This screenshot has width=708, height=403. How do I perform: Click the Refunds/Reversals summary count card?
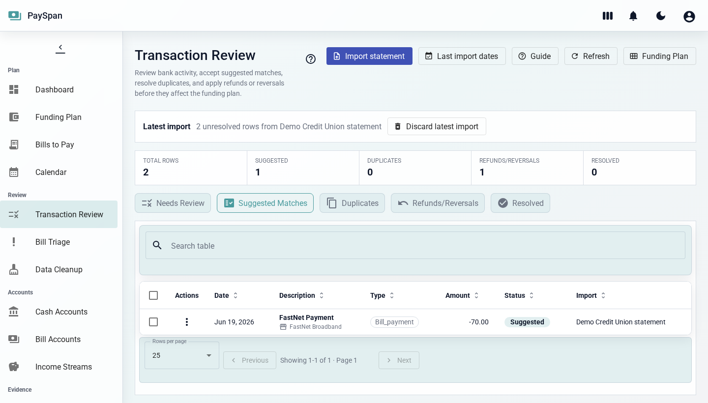pos(528,168)
